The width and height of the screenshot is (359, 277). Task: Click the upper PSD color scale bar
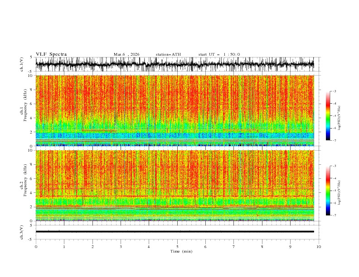[x=328, y=116]
